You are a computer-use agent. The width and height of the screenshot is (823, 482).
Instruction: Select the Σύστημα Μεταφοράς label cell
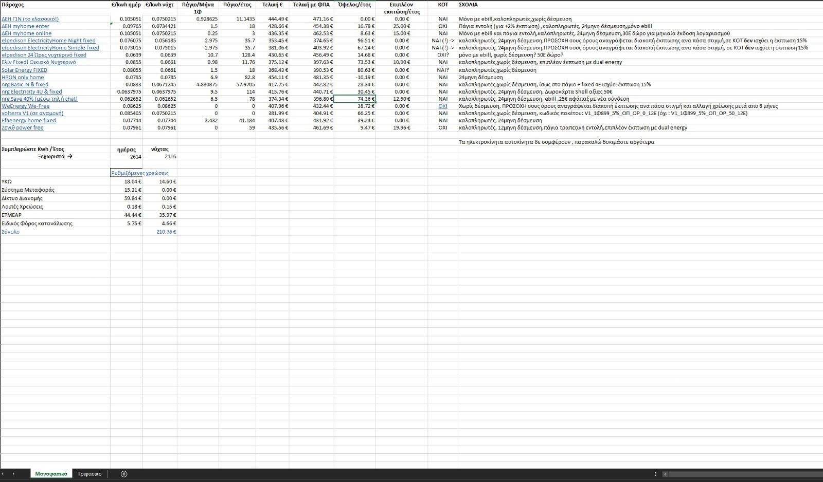[55, 190]
